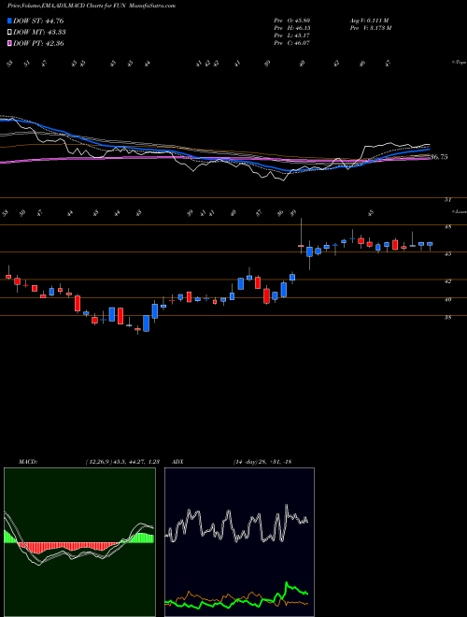467x617 pixels.
Task: Click the '<Tops' label at the right edge
Action: (x=459, y=63)
